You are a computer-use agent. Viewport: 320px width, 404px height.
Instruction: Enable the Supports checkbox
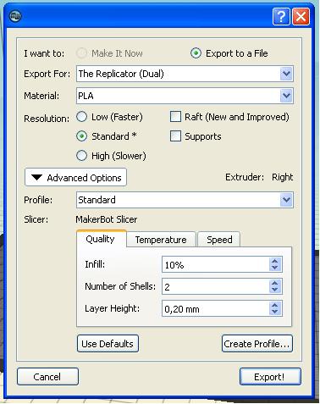(175, 136)
